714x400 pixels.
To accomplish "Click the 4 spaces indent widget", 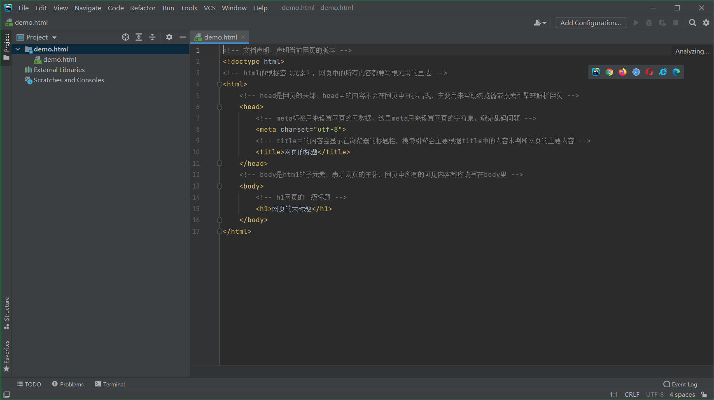I will pyautogui.click(x=682, y=394).
